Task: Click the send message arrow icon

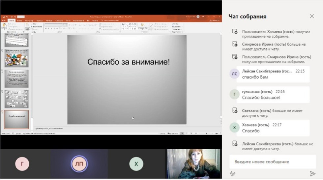Action: tap(312, 173)
